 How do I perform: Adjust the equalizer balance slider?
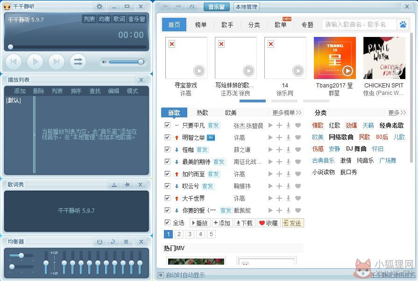point(21,255)
